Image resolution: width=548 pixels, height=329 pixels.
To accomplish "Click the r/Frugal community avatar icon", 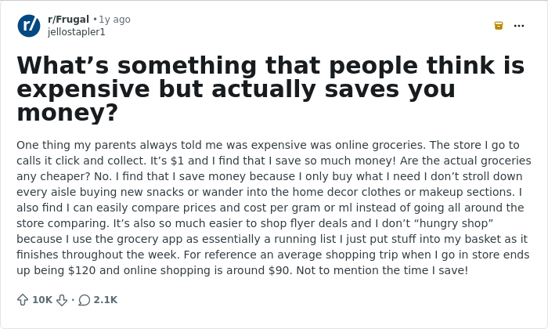I will click(29, 26).
